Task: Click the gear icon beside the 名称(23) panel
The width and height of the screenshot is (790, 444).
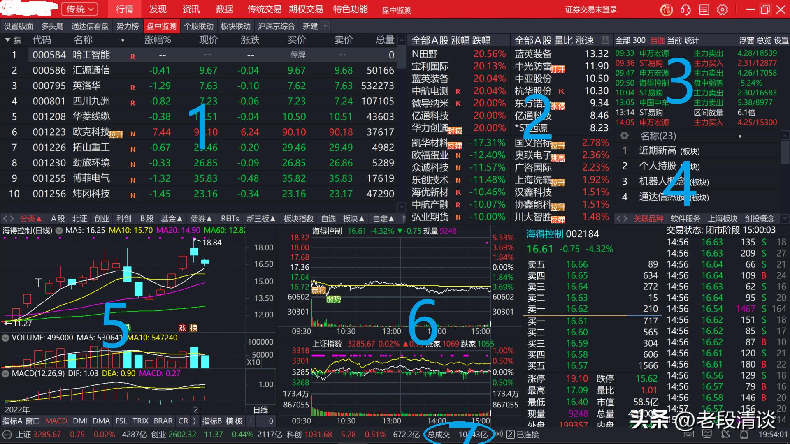Action: coord(624,136)
